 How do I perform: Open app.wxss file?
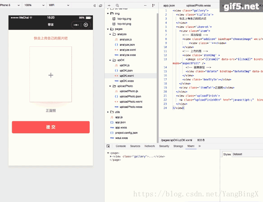[x=121, y=128]
